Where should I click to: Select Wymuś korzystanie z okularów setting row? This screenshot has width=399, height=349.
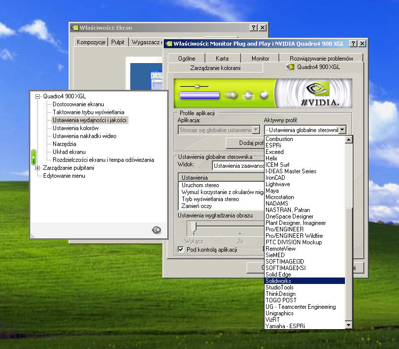[221, 192]
